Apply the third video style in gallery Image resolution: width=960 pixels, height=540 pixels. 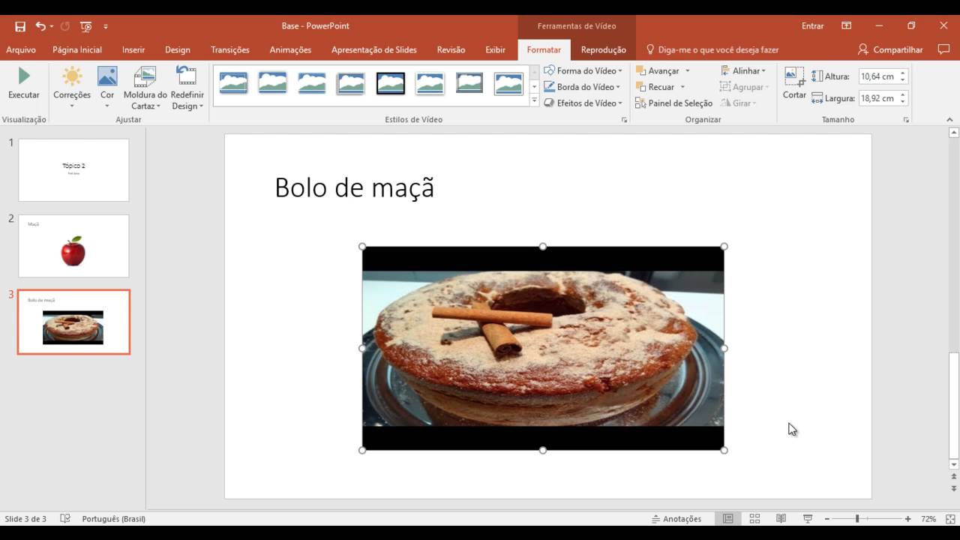311,83
